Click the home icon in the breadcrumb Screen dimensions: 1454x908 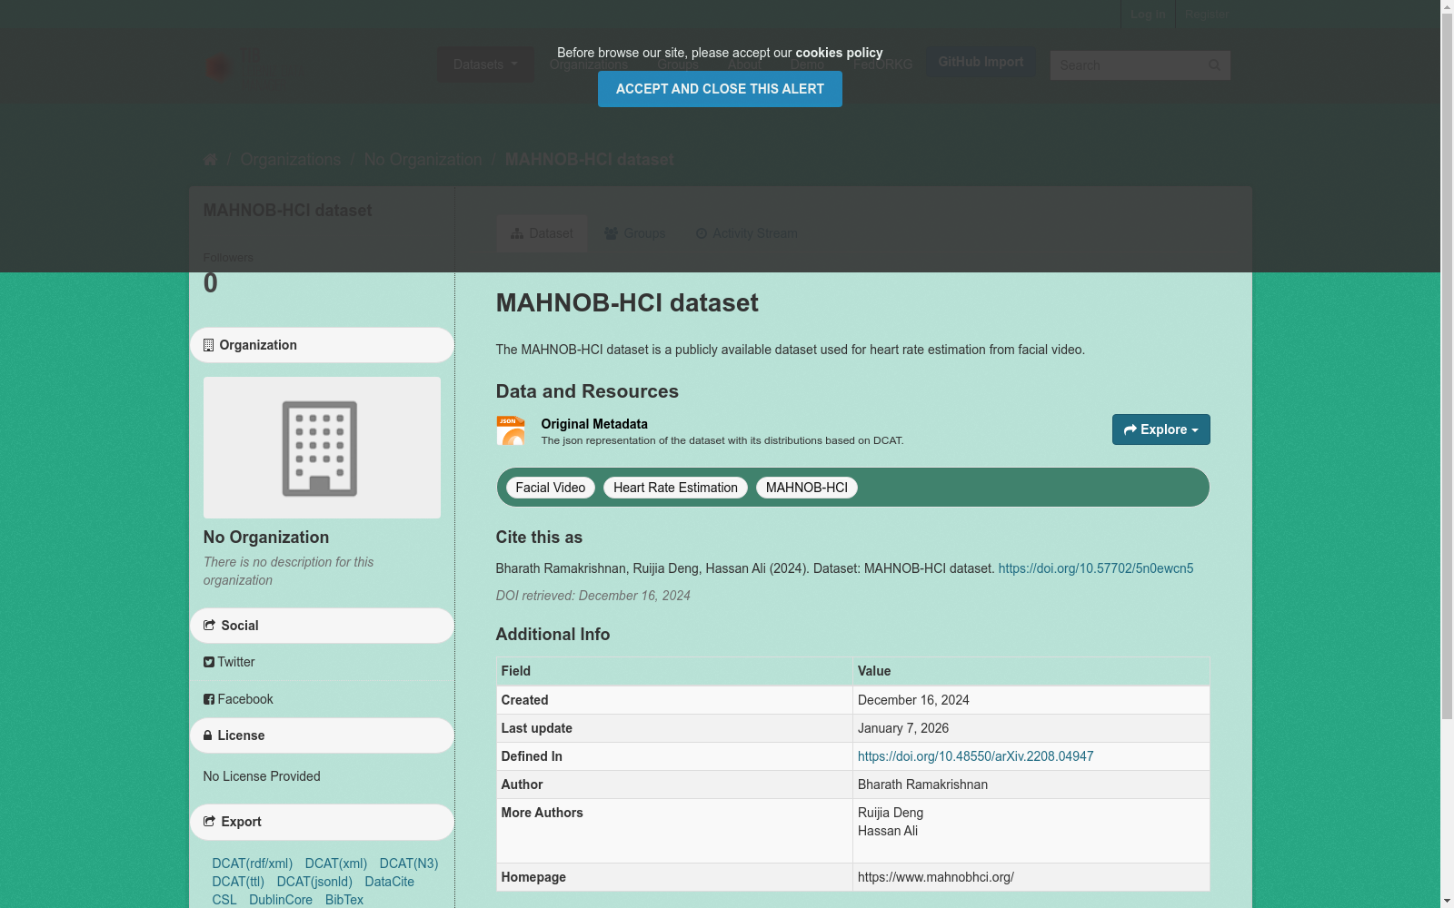pyautogui.click(x=209, y=160)
